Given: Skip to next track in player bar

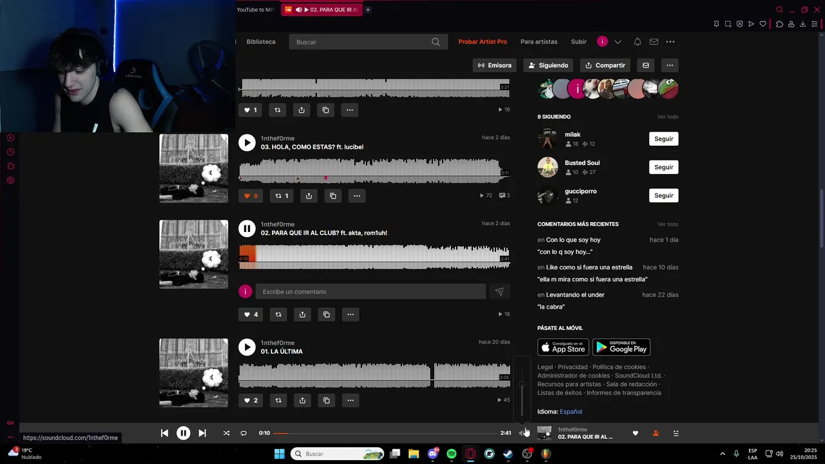Looking at the screenshot, I should (x=202, y=433).
